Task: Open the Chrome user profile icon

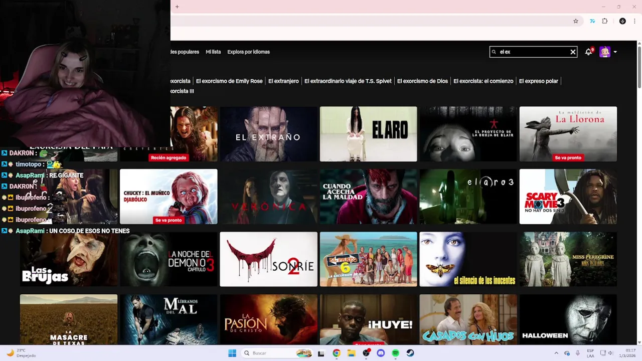Action: tap(622, 21)
